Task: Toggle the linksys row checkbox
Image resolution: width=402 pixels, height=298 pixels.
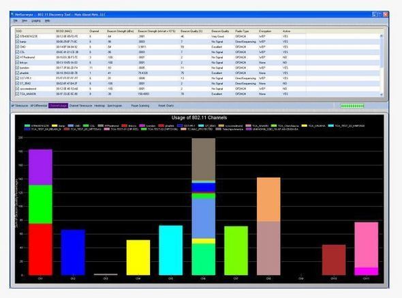Action: click(17, 63)
